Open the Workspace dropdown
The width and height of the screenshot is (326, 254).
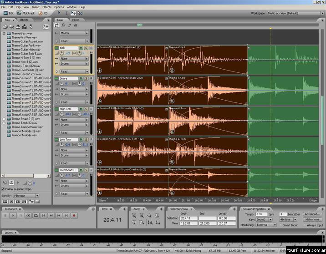pyautogui.click(x=295, y=13)
